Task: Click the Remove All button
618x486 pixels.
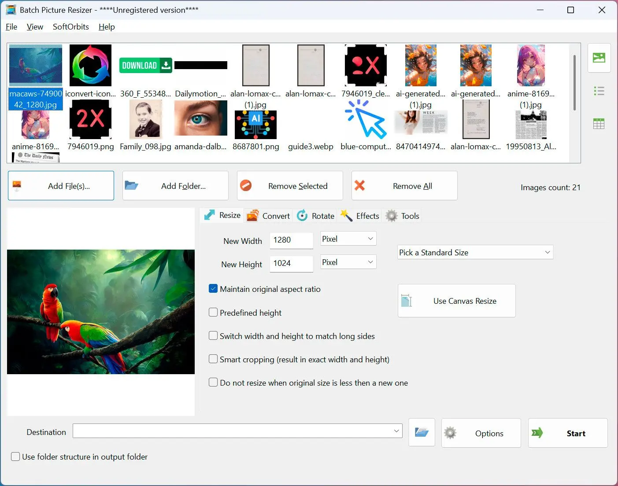Action: click(404, 186)
